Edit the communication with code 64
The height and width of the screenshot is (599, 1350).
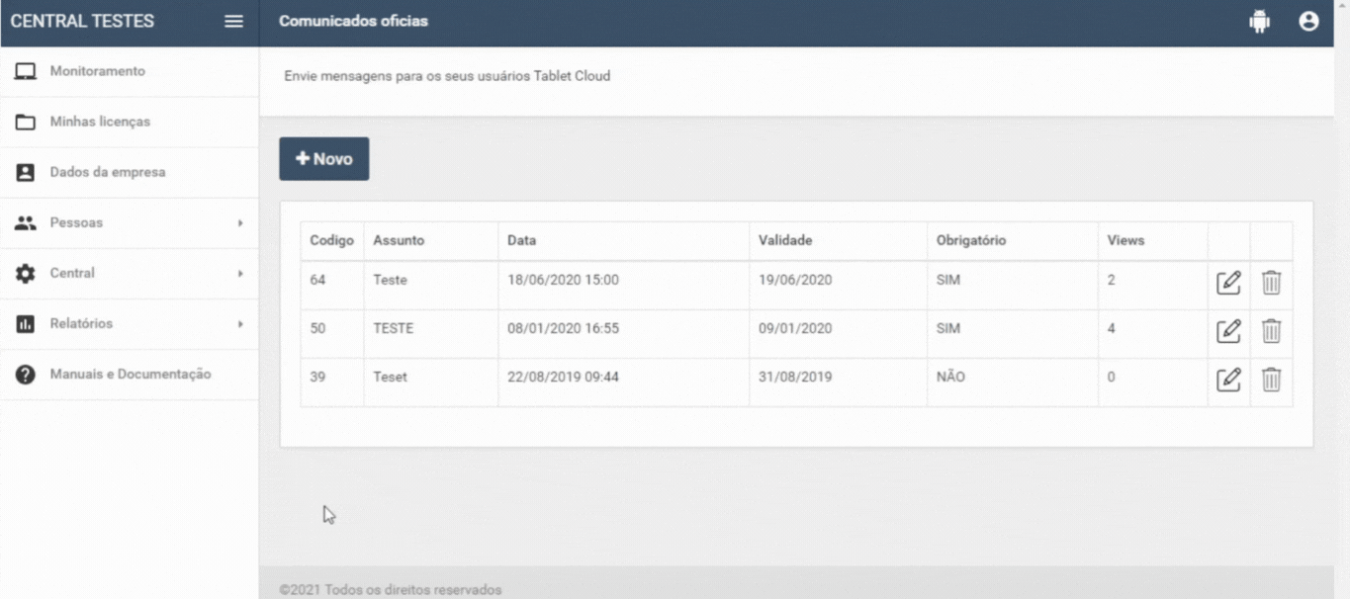[1228, 283]
